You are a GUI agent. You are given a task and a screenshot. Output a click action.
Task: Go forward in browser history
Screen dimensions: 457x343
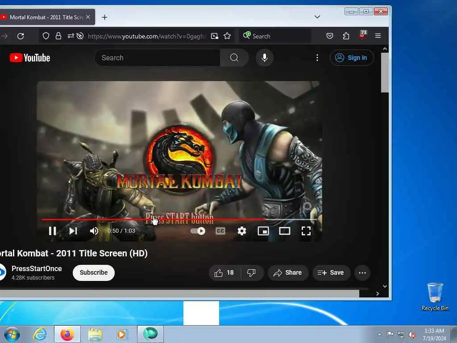(x=4, y=36)
